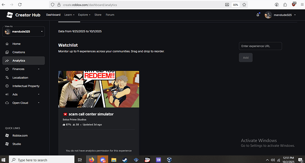Click the Roblox Creator Hub logo
The width and height of the screenshot is (305, 163).
10,15
